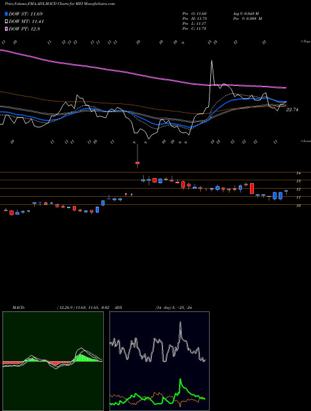This screenshot has height=411, width=311.
Task: Click the 'Pre O: 11.60' open value
Action: pos(195,14)
